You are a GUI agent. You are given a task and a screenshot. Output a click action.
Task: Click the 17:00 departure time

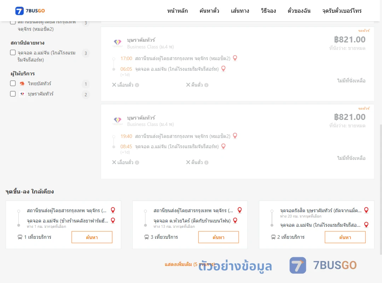coord(126,58)
